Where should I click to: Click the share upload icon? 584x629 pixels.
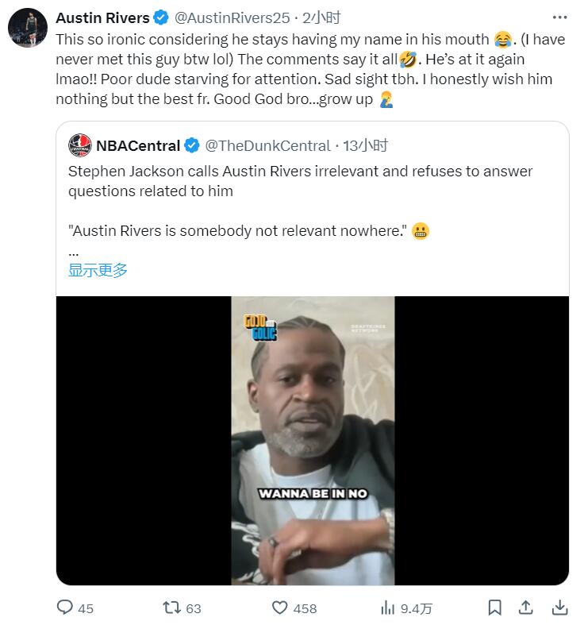click(525, 608)
